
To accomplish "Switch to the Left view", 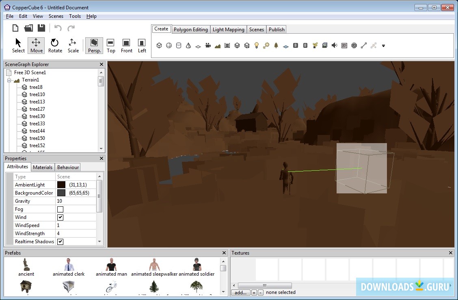I will (x=142, y=45).
